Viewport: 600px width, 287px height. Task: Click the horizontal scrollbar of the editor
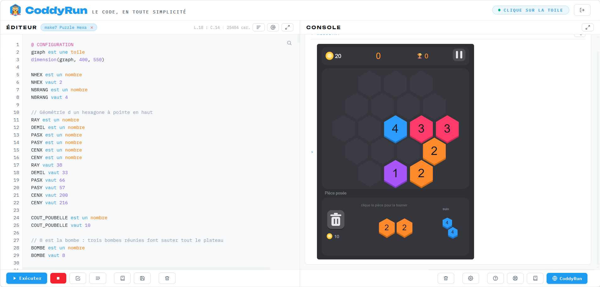point(146,268)
